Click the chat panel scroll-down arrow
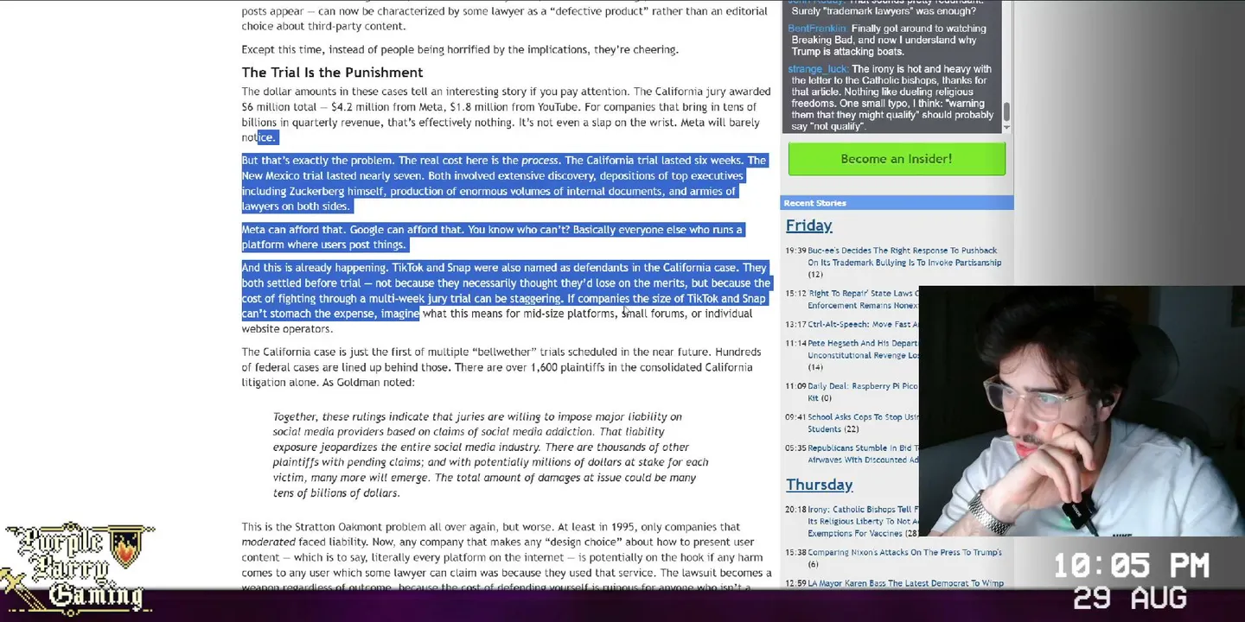 click(x=1006, y=128)
